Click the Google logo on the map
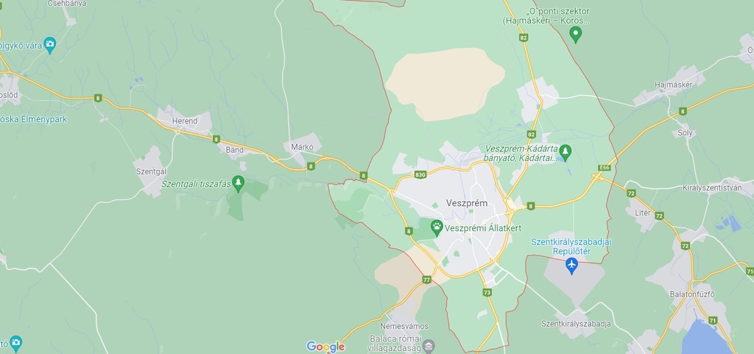 click(x=325, y=347)
